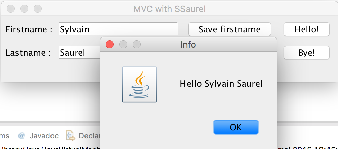The image size is (338, 149).
Task: Click the Save firstname button
Action: (229, 29)
